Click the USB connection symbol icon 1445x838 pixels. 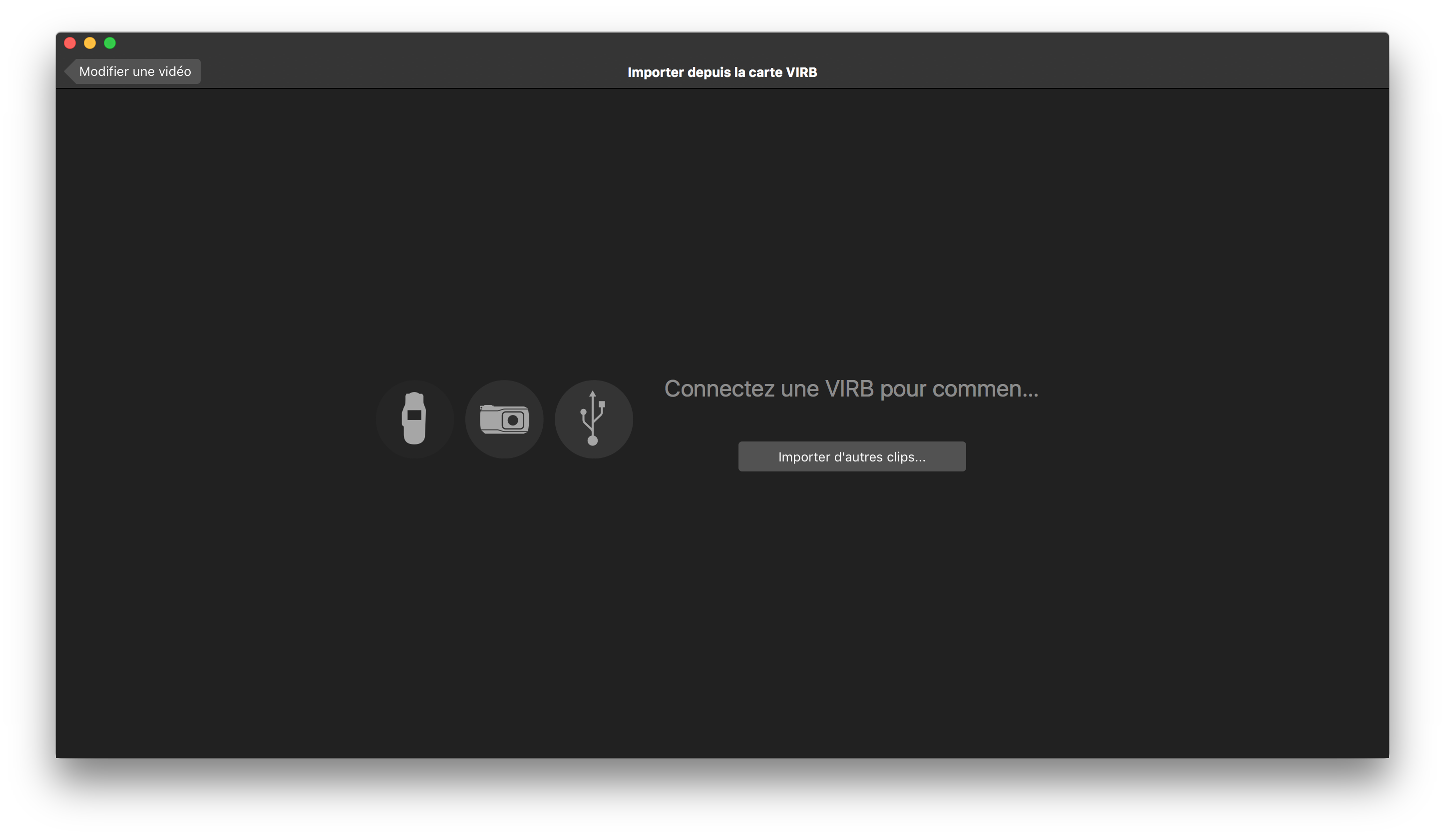[x=594, y=419]
